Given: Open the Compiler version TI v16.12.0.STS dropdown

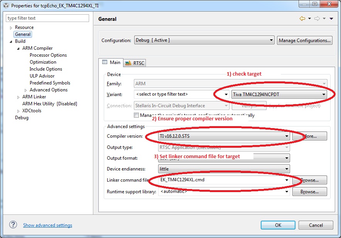Looking at the screenshot, I should [224, 136].
